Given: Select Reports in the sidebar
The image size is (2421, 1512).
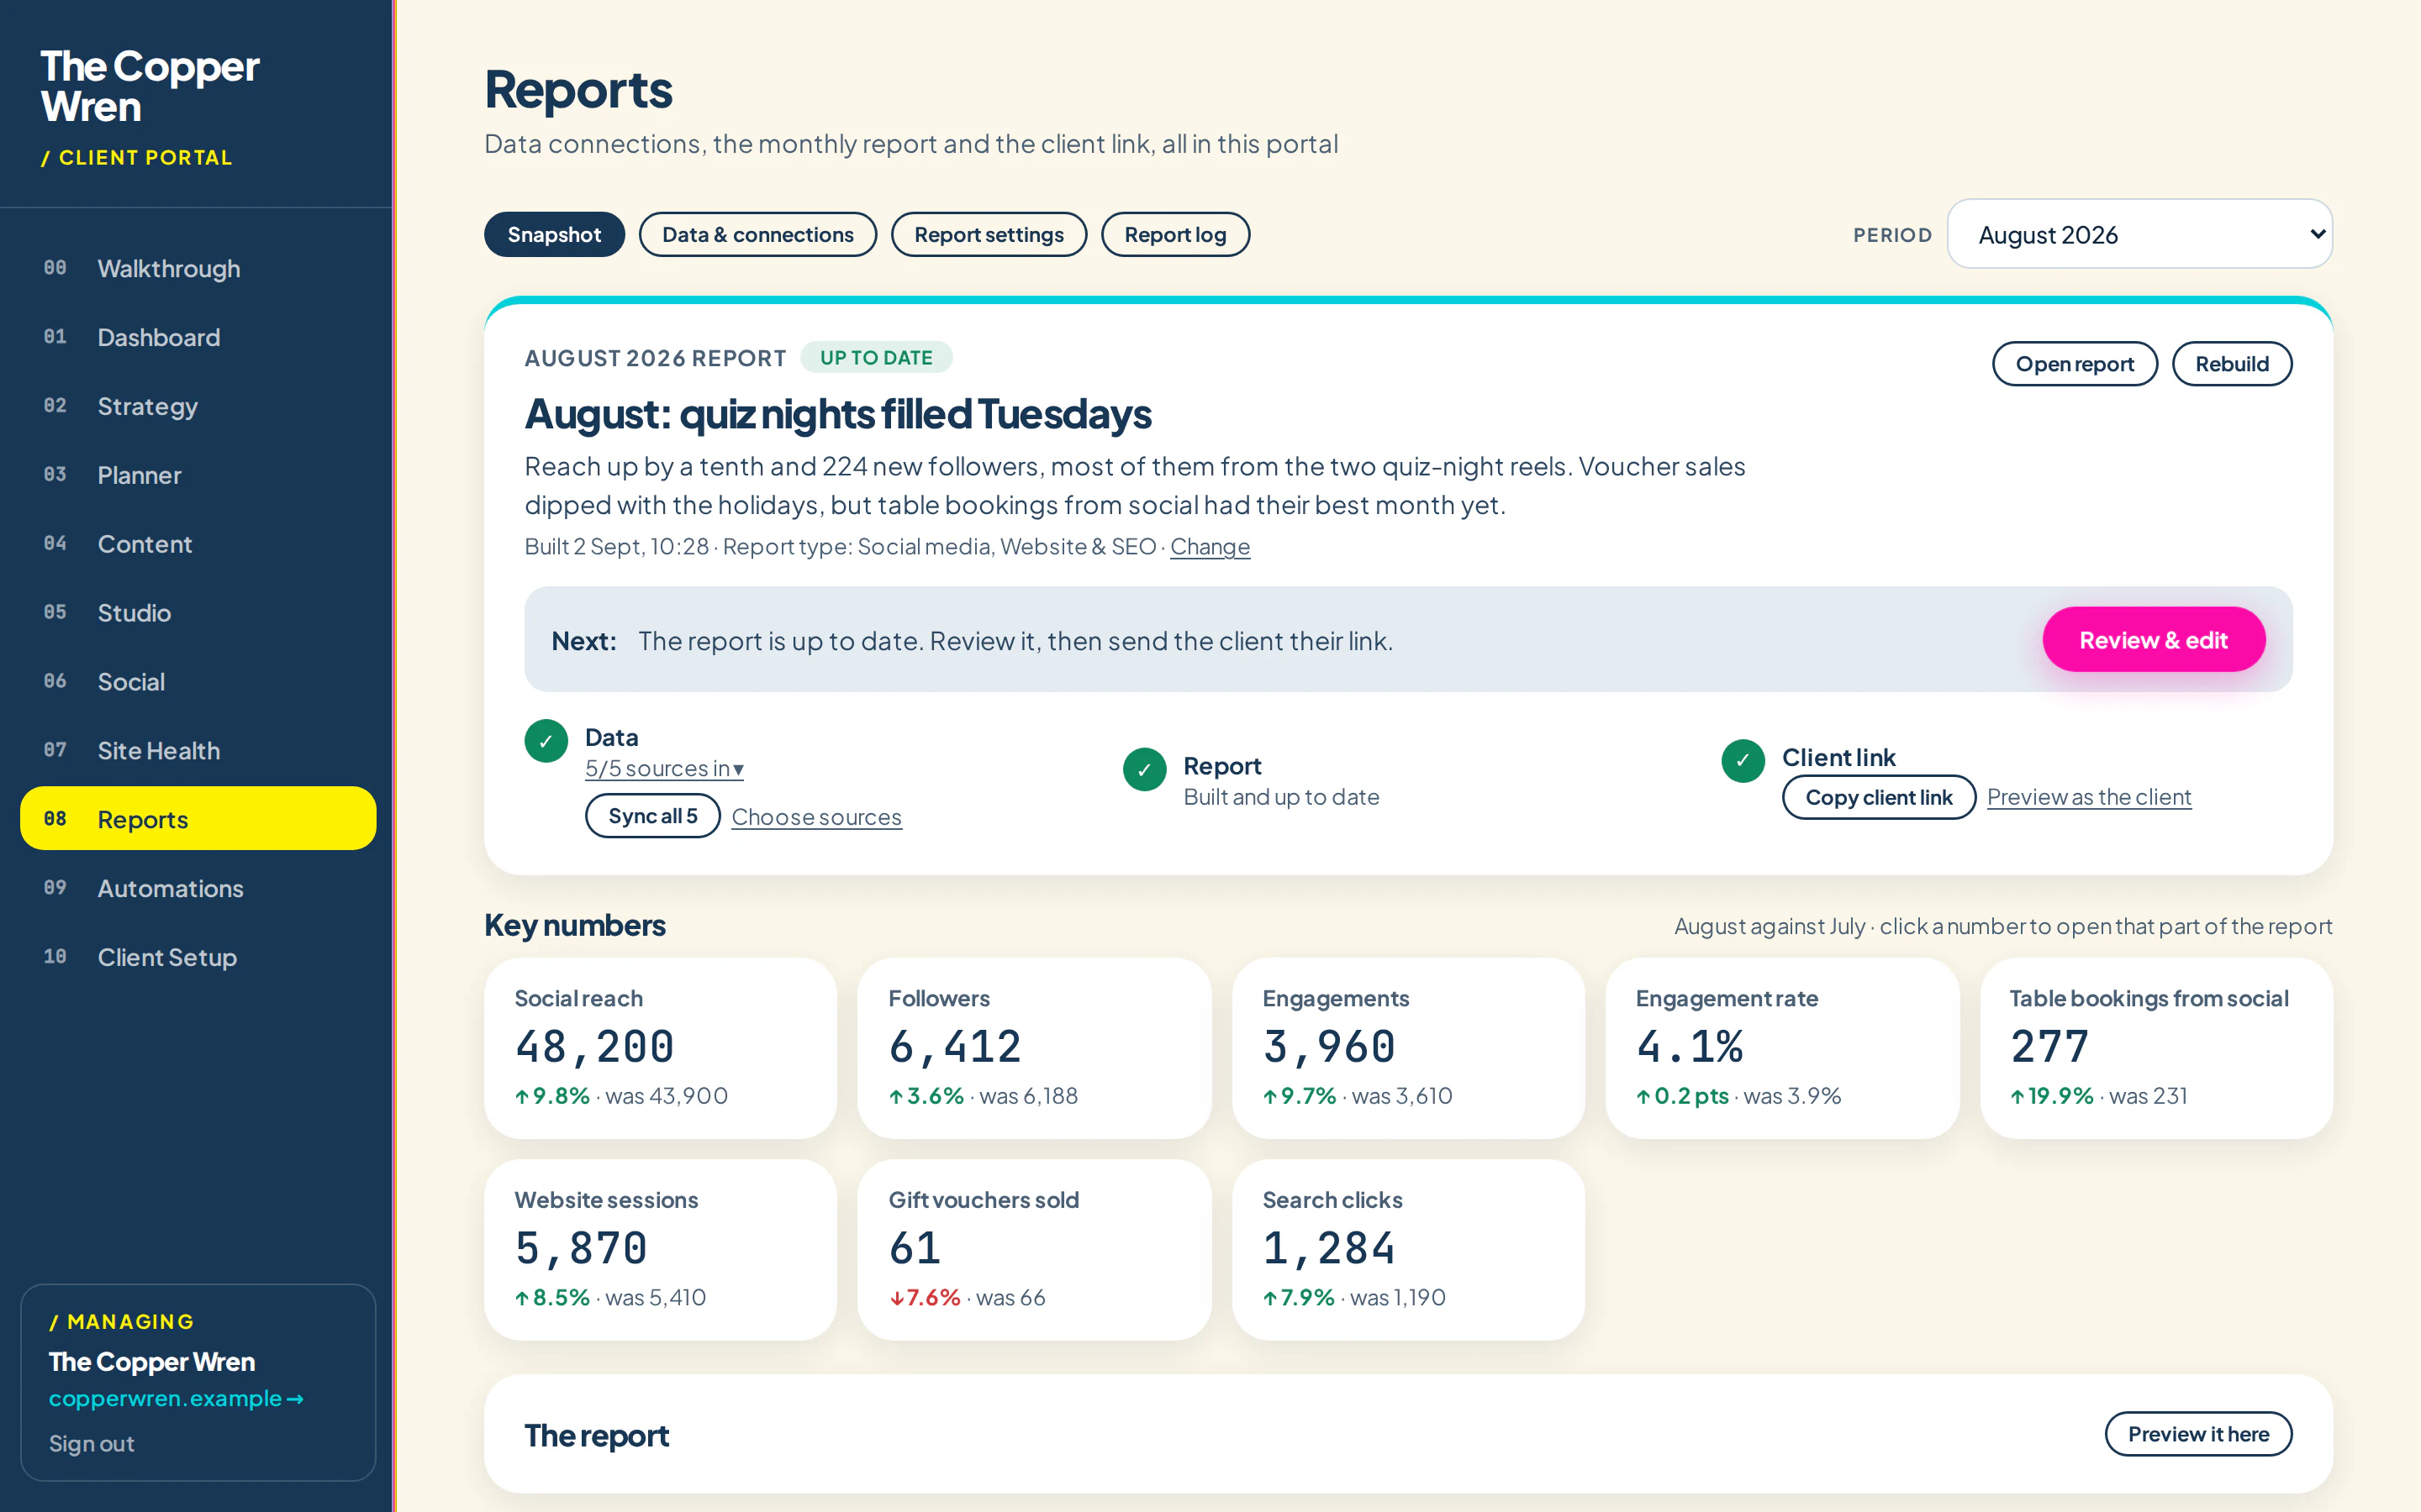Looking at the screenshot, I should [198, 819].
